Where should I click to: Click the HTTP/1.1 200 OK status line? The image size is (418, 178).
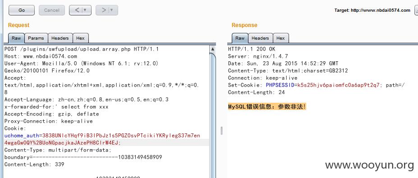tap(252, 49)
